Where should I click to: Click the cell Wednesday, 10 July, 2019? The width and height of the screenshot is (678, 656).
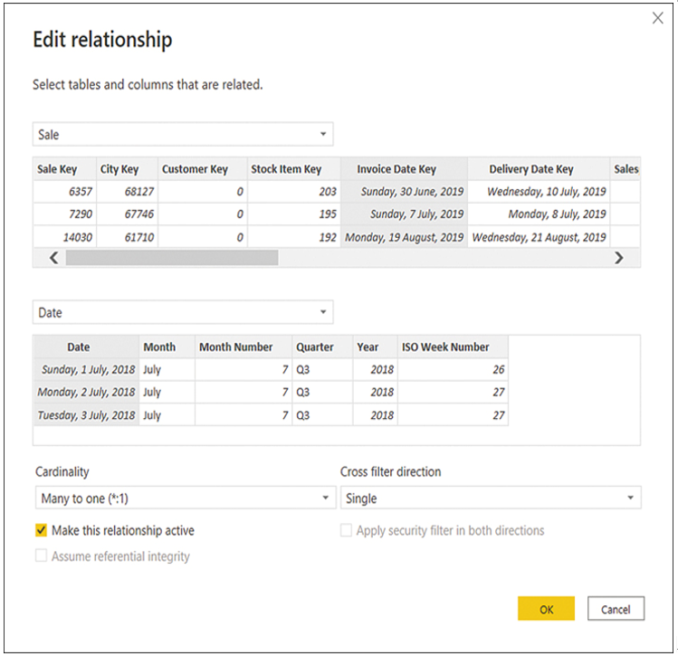539,192
